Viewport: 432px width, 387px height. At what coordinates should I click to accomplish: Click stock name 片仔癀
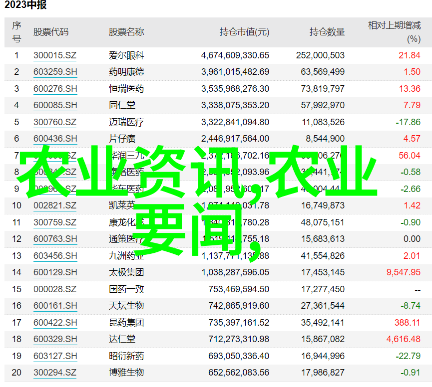click(x=122, y=139)
